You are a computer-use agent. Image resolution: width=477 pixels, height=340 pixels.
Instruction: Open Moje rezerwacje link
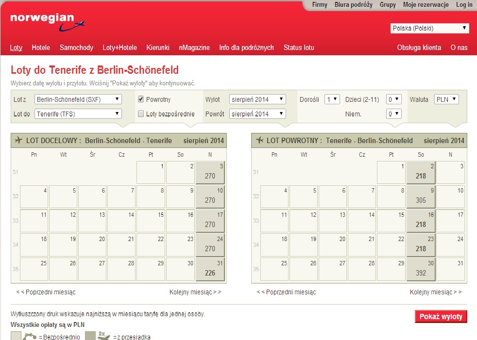click(x=426, y=4)
